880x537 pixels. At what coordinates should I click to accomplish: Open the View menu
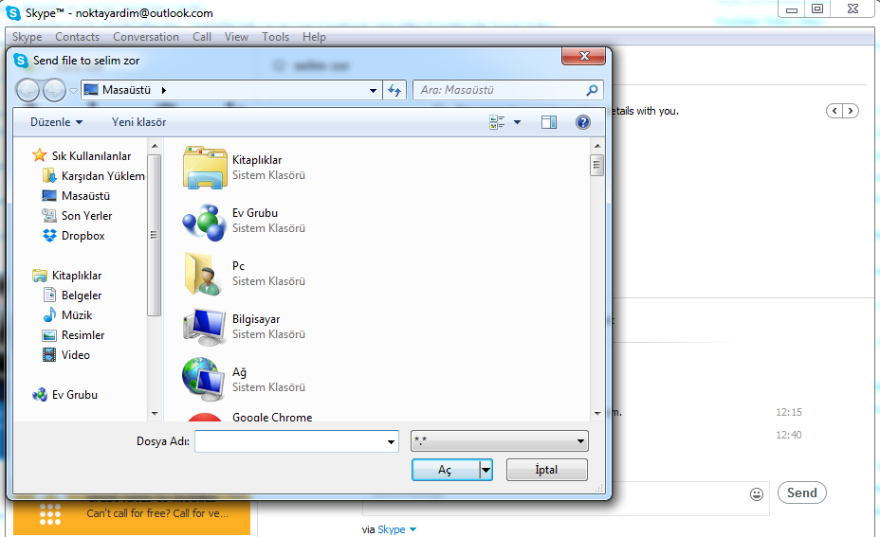click(x=236, y=37)
